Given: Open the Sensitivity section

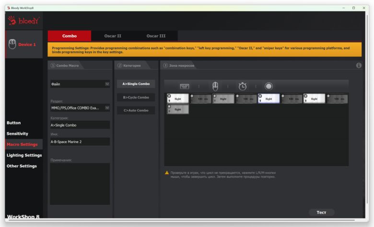Looking at the screenshot, I should [x=17, y=133].
